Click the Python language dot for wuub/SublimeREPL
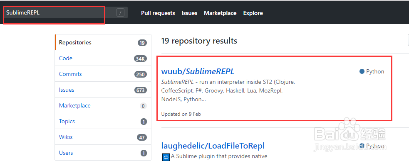Screen dimensions: 409x161 click(x=362, y=71)
